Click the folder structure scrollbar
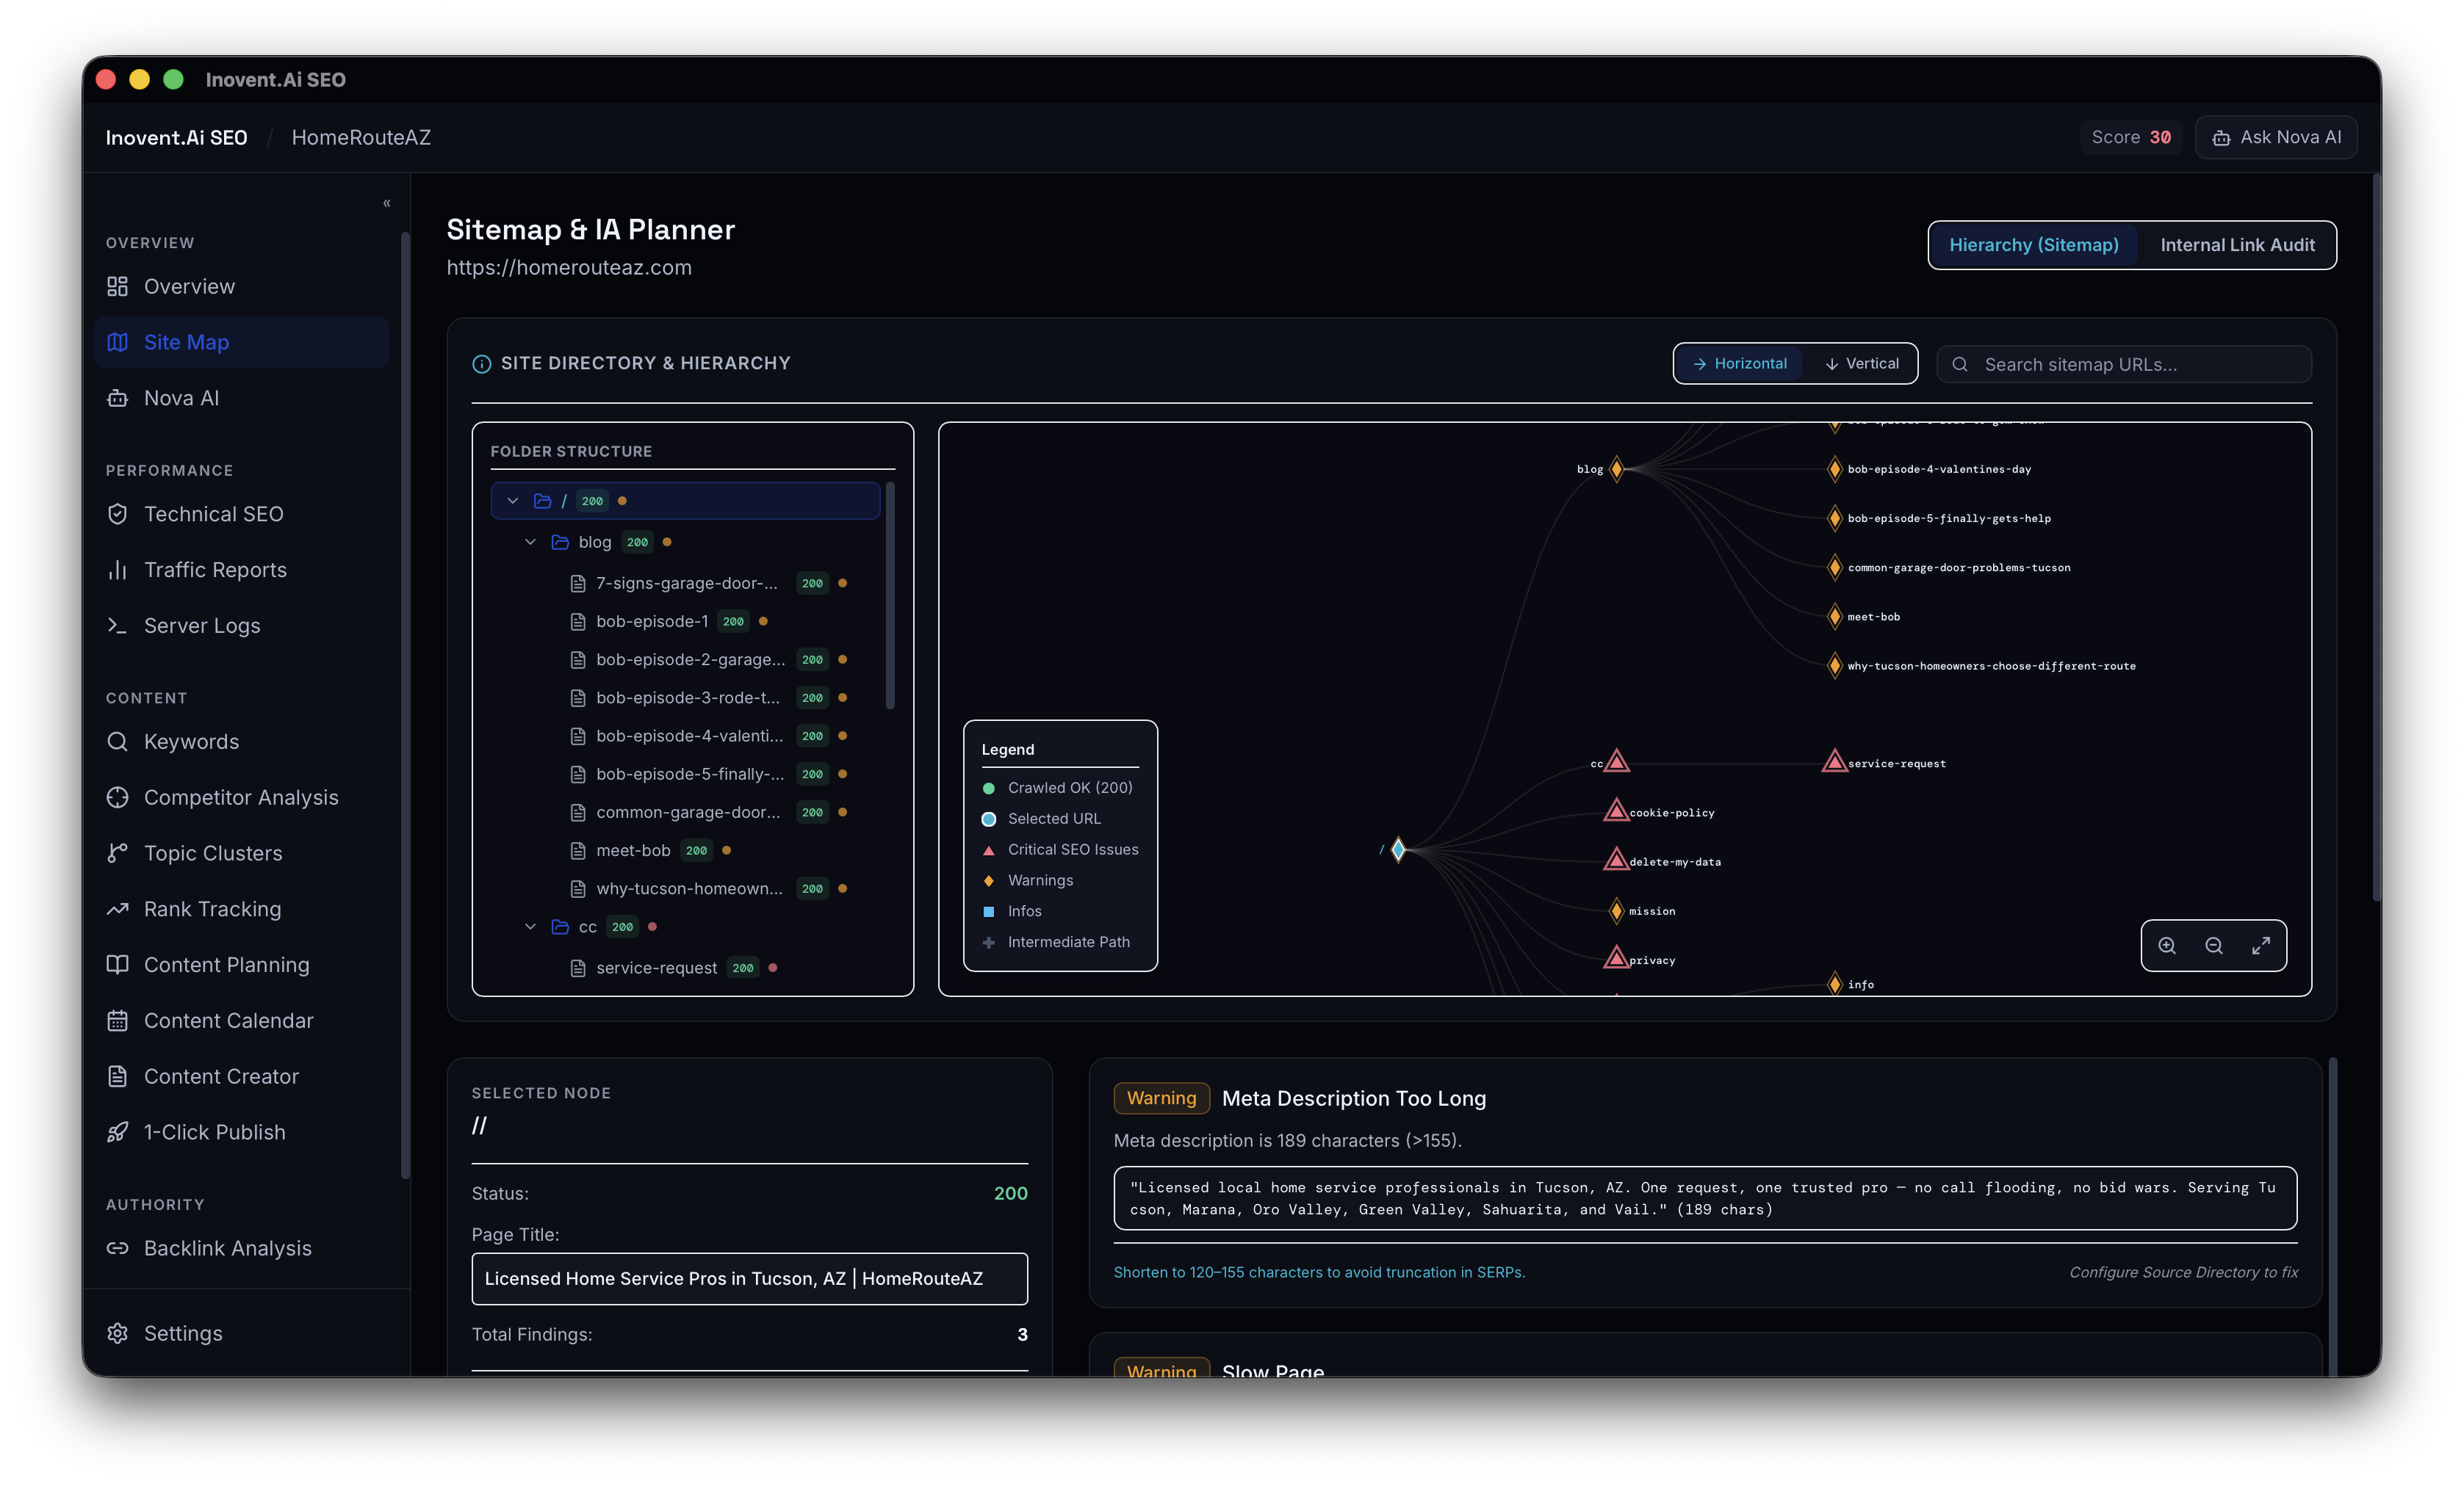The height and width of the screenshot is (1486, 2464). [x=890, y=595]
